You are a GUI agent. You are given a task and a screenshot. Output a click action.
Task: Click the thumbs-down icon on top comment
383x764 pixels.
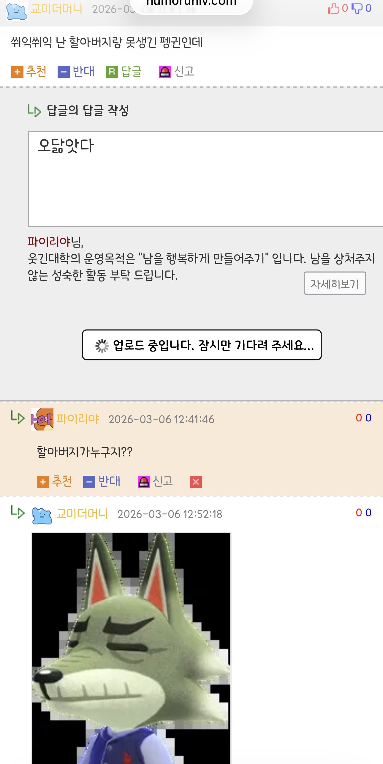[357, 8]
